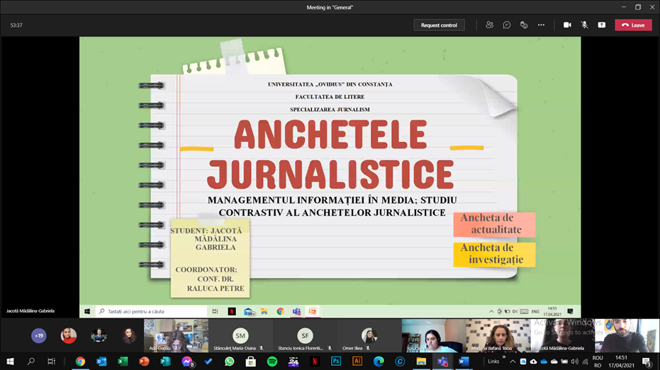Open the reactions menu icon
The height and width of the screenshot is (370, 660).
(x=524, y=25)
